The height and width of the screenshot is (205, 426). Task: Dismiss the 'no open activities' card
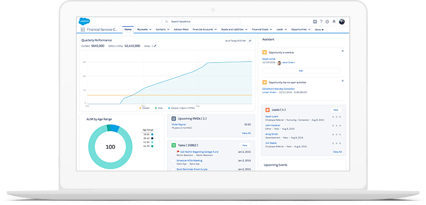pyautogui.click(x=343, y=81)
